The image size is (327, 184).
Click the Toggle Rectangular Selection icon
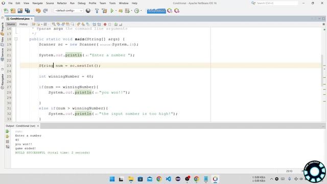(x=73, y=25)
